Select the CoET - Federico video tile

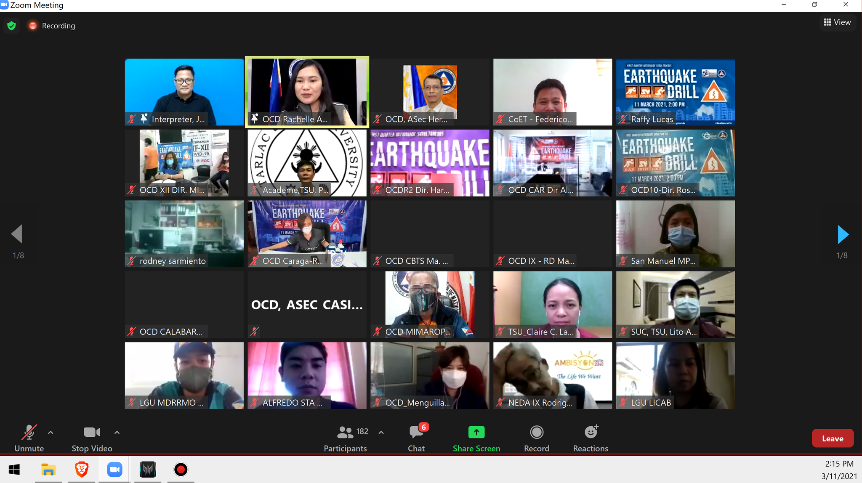553,92
